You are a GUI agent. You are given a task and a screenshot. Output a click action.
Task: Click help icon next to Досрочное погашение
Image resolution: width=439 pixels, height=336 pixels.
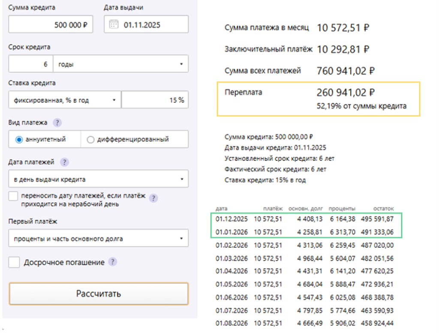[113, 262]
